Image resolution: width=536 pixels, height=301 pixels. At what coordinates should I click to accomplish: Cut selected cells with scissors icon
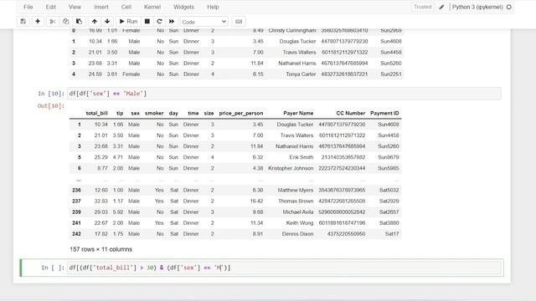point(53,22)
